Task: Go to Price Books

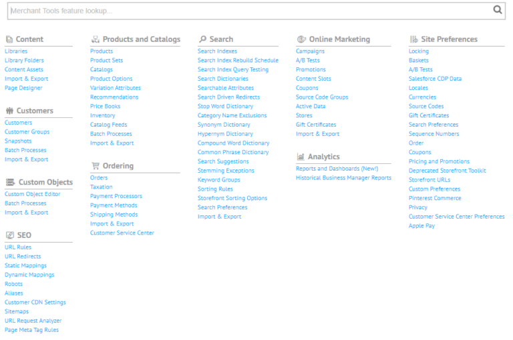Action: coord(105,107)
